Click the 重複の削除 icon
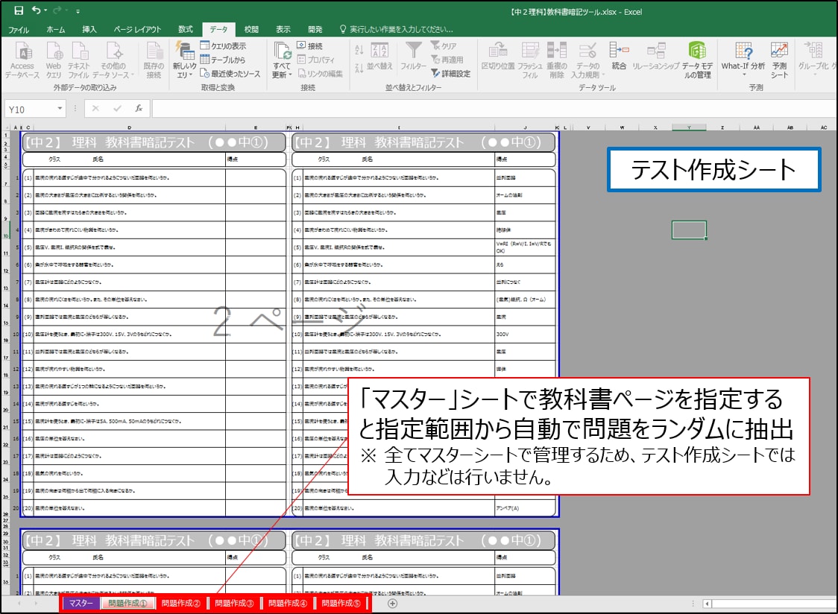This screenshot has width=838, height=614. (x=556, y=60)
